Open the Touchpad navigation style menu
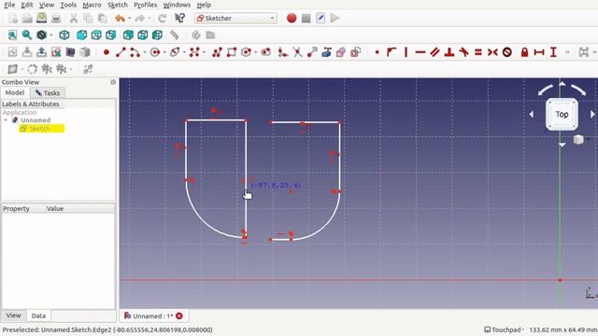The width and height of the screenshot is (598, 336). pyautogui.click(x=504, y=329)
